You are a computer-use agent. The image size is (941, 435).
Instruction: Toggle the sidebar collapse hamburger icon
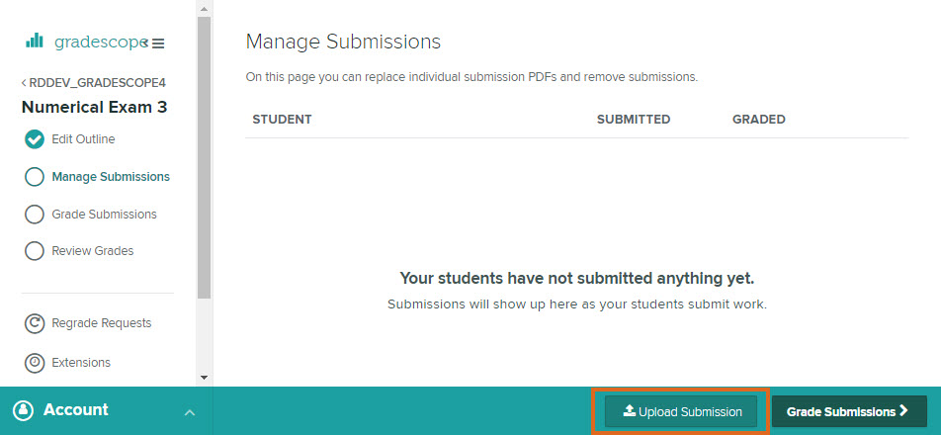pos(158,43)
